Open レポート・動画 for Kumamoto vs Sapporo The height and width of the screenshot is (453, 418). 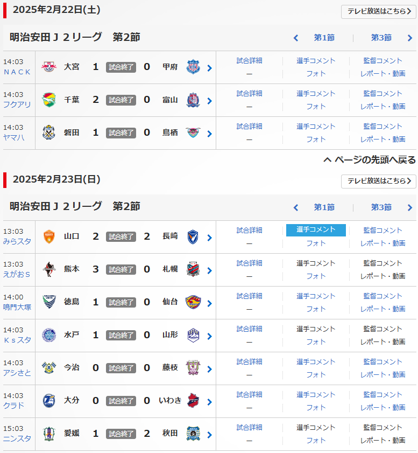tap(382, 276)
